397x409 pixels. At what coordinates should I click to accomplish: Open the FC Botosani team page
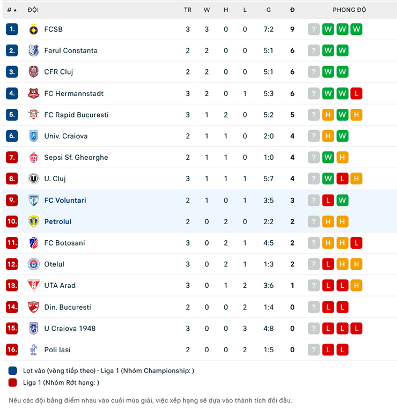point(64,243)
